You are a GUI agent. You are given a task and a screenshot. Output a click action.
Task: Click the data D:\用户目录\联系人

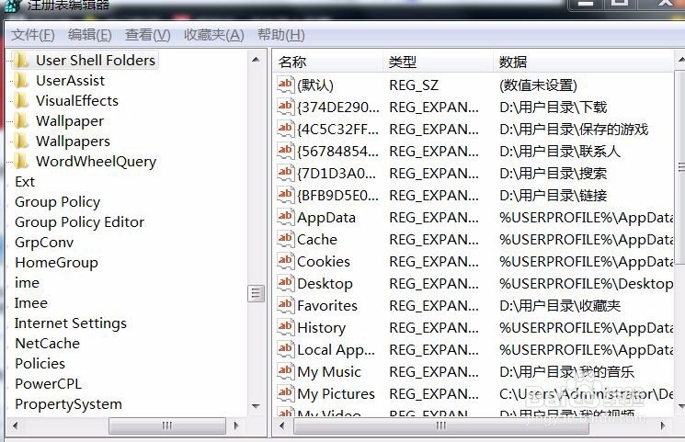[x=560, y=151]
